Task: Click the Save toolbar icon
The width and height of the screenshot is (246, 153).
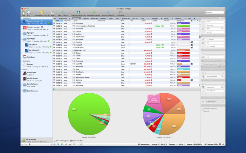Action: (x=24, y=13)
